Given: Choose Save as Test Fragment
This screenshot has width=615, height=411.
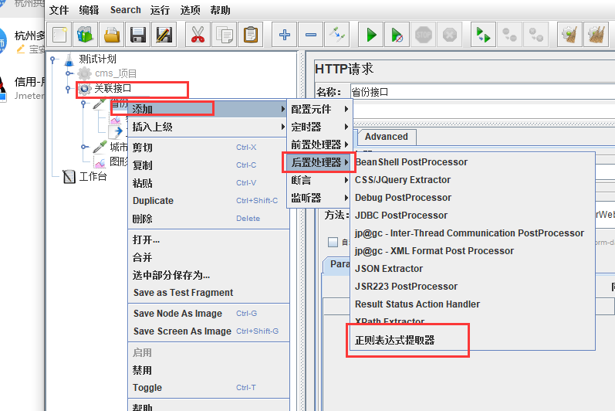Looking at the screenshot, I should (208, 293).
